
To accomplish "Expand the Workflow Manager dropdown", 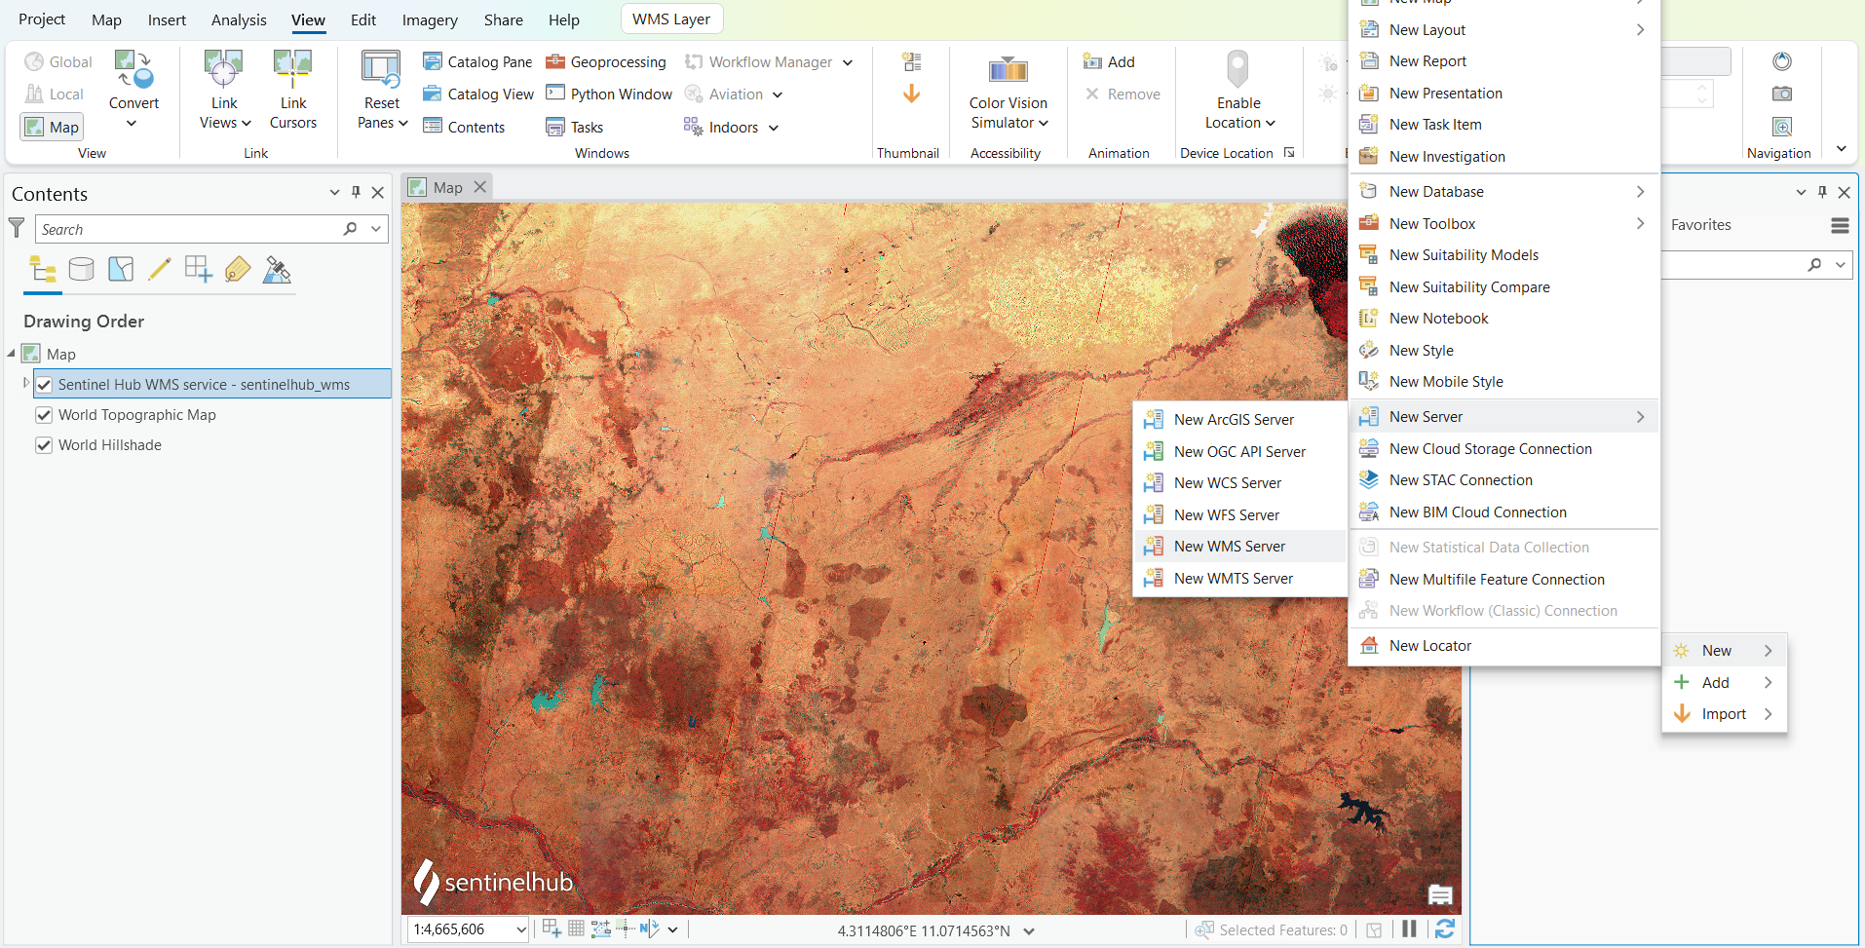I will [x=848, y=62].
